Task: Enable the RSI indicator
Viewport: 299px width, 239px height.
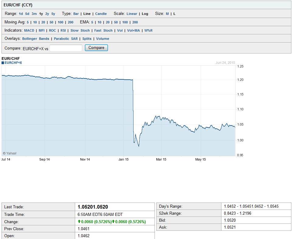Action: point(63,30)
